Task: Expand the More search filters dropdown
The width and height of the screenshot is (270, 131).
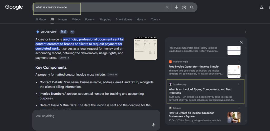Action: tap(141, 19)
